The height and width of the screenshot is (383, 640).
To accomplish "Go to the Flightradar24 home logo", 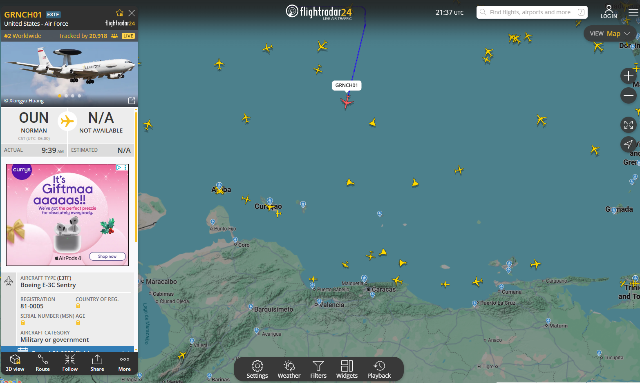I will [x=319, y=12].
